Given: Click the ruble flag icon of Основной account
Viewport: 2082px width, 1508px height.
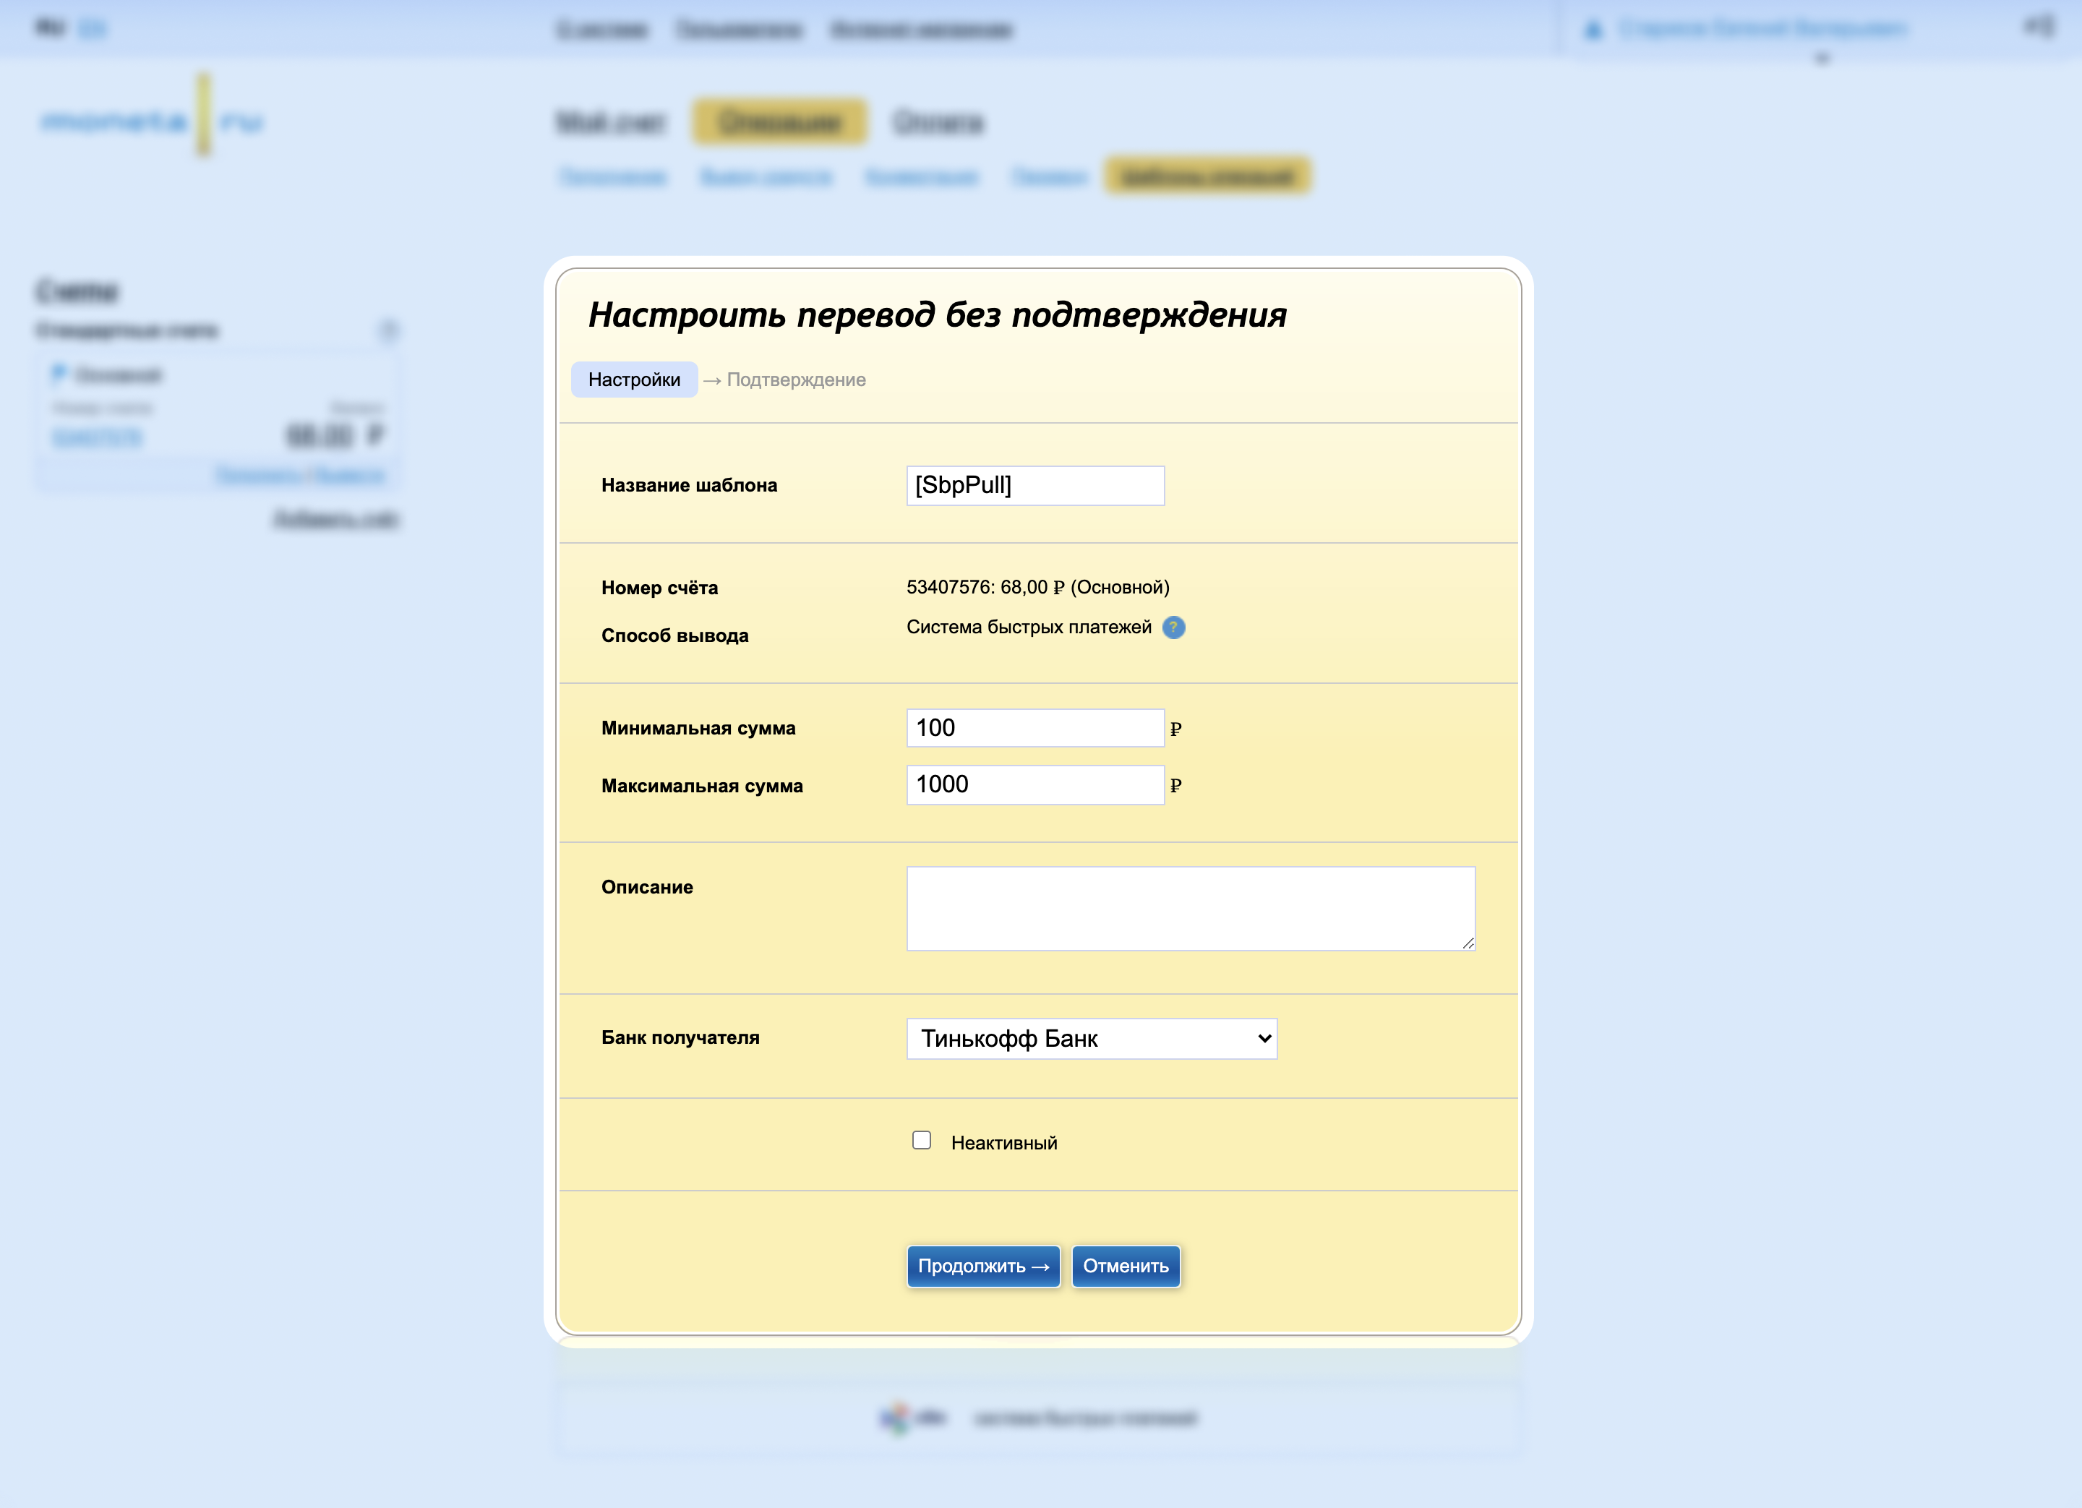Looking at the screenshot, I should (59, 374).
